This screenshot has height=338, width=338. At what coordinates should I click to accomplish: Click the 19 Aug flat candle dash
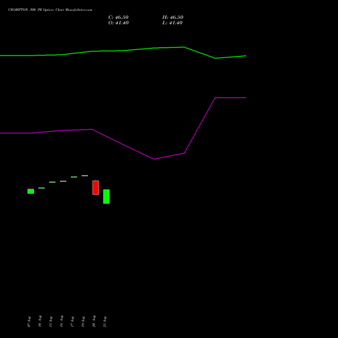coord(84,176)
